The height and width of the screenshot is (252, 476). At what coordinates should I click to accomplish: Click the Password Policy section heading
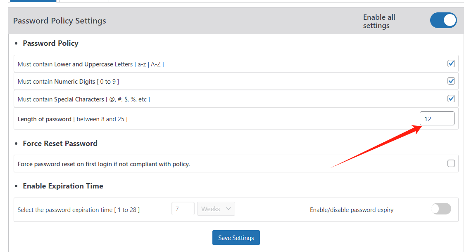50,43
